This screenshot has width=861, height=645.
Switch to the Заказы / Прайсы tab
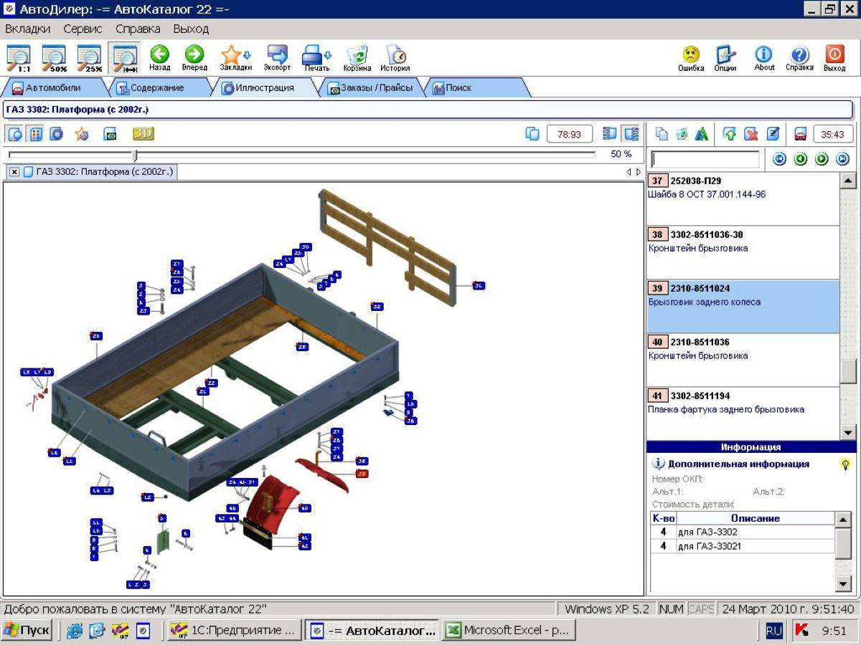[370, 88]
